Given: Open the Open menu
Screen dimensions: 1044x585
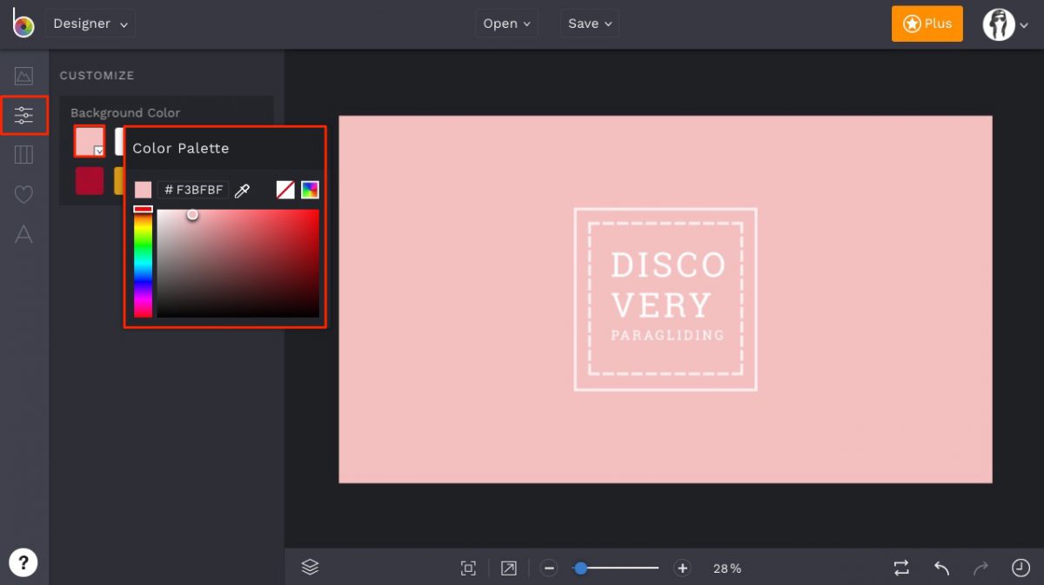Looking at the screenshot, I should 506,24.
